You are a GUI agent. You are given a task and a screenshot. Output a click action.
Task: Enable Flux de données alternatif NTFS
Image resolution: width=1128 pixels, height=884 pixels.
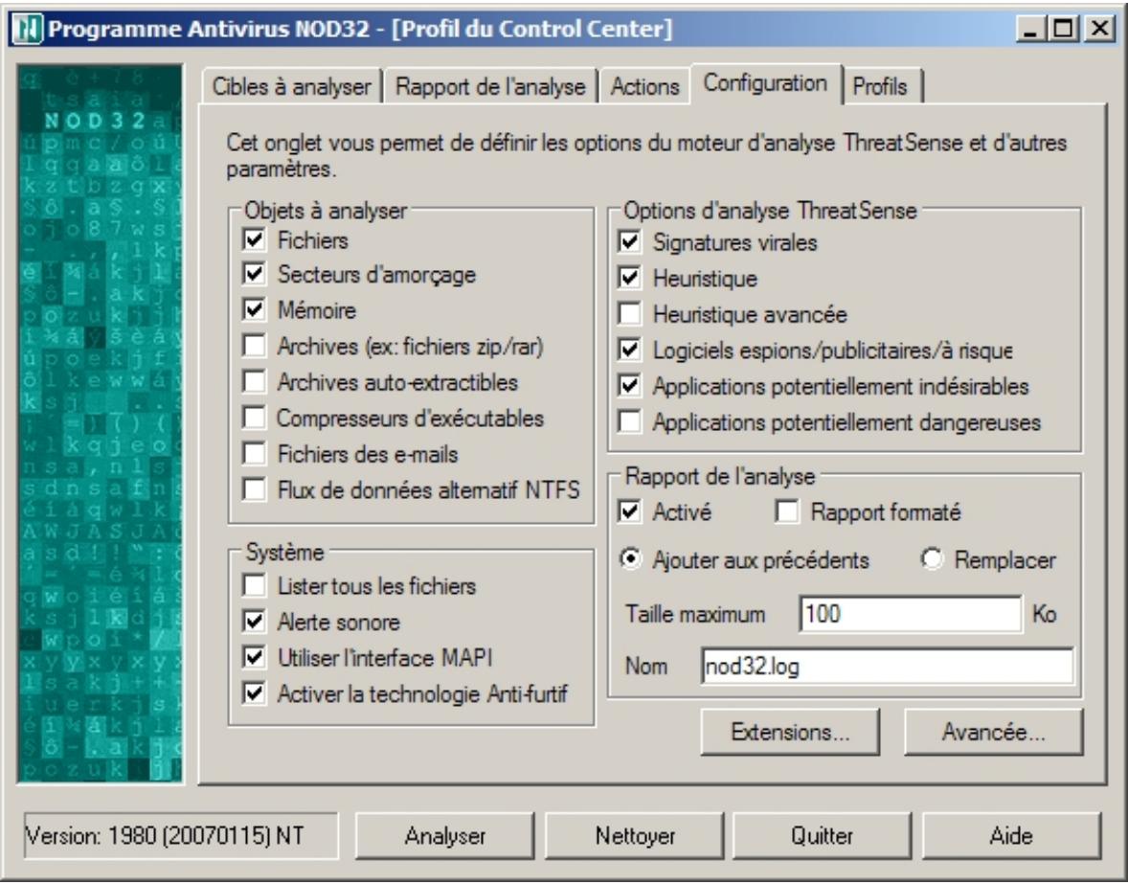click(x=254, y=489)
